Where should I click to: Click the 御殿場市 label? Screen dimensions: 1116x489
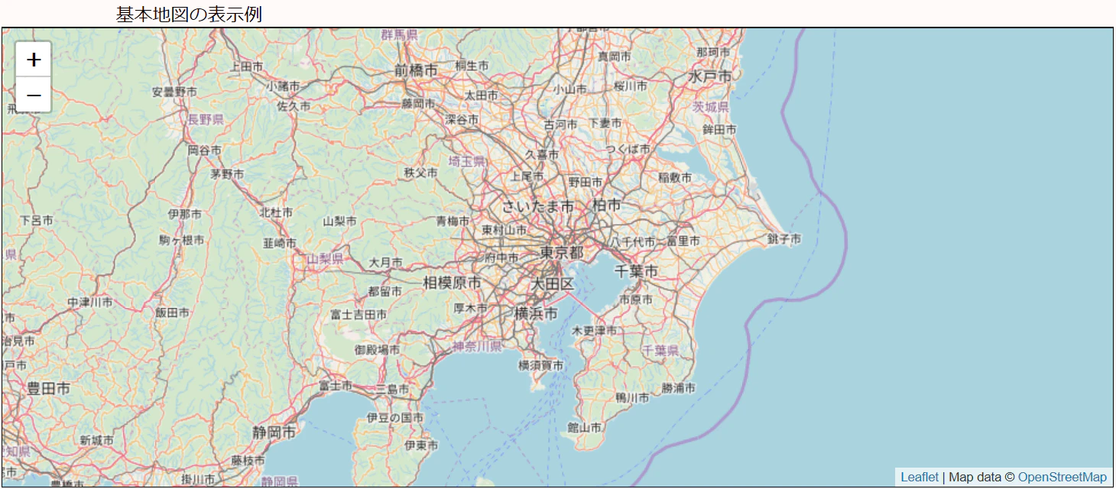pyautogui.click(x=377, y=350)
